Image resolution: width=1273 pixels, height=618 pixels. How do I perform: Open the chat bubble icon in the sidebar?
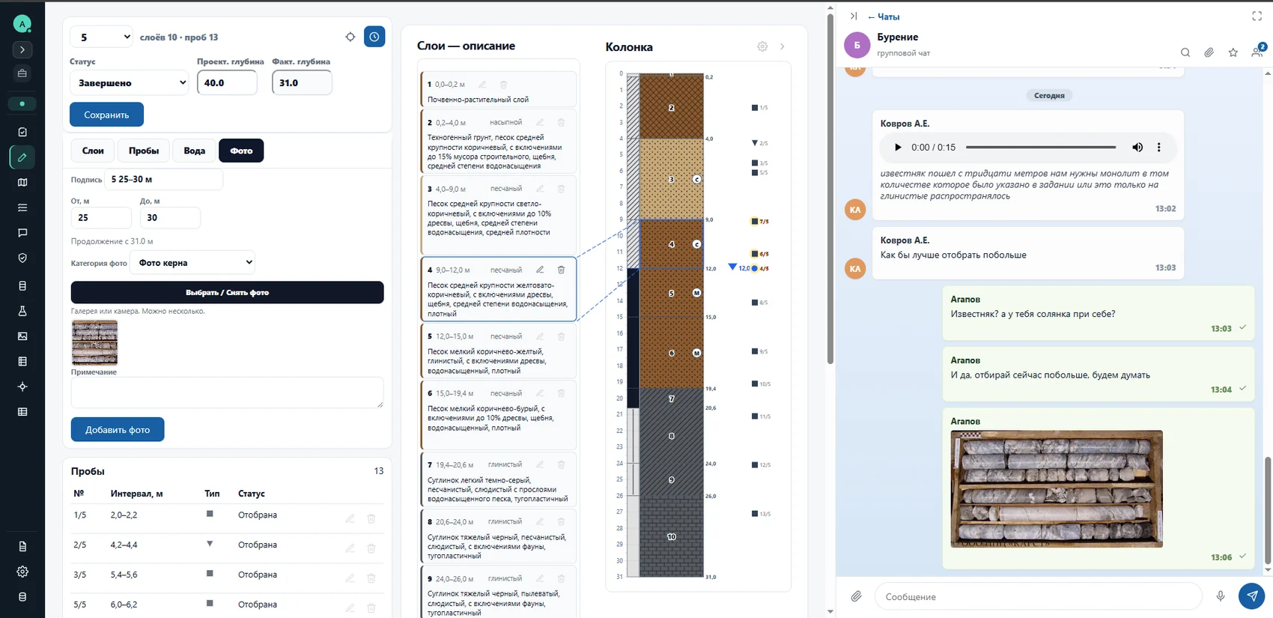pyautogui.click(x=22, y=233)
